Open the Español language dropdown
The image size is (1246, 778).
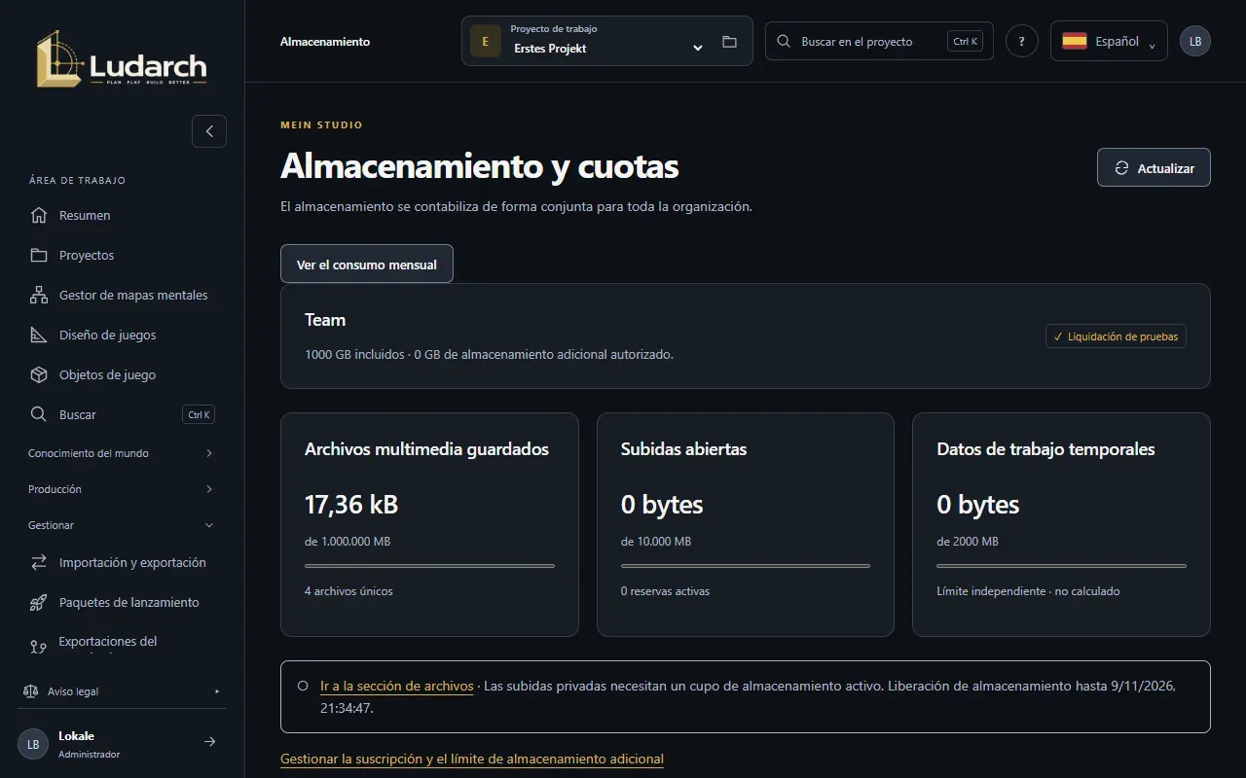pos(1109,41)
